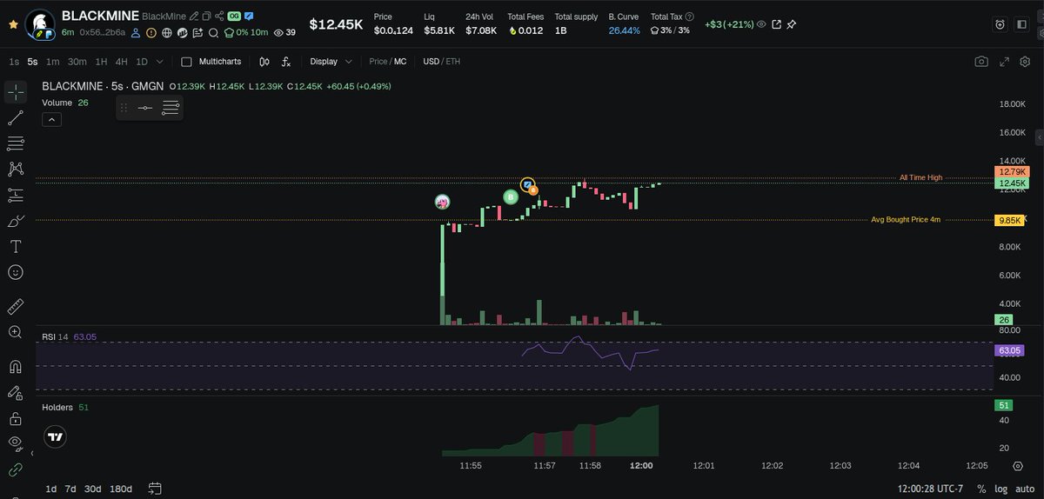Viewport: 1044px width, 499px height.
Task: Open the blue chat badge icon
Action: point(249,17)
